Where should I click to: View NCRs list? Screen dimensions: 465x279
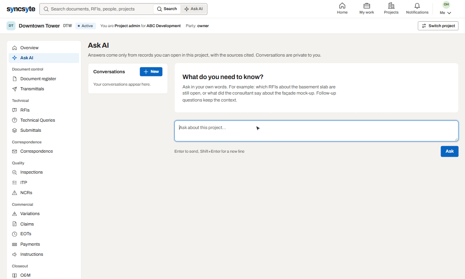(x=44, y=193)
